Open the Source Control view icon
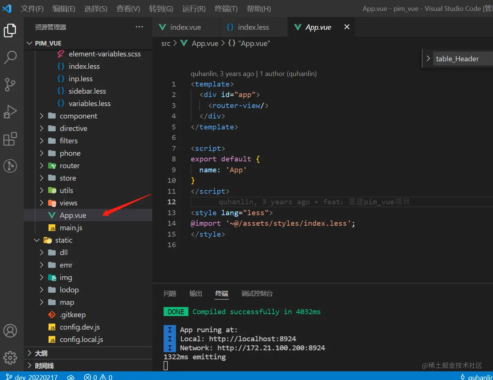The image size is (493, 380). (x=10, y=84)
